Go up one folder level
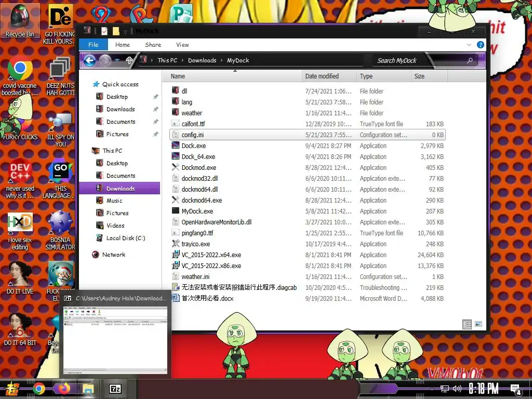Image resolution: width=532 pixels, height=399 pixels. (129, 60)
